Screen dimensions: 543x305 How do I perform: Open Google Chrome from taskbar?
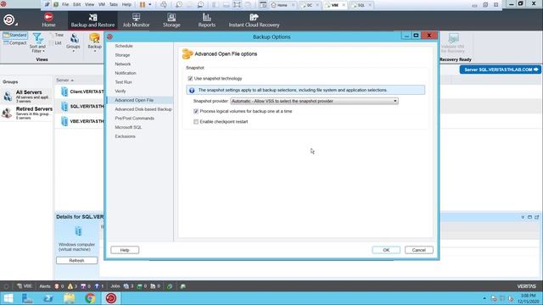[x=90, y=298]
